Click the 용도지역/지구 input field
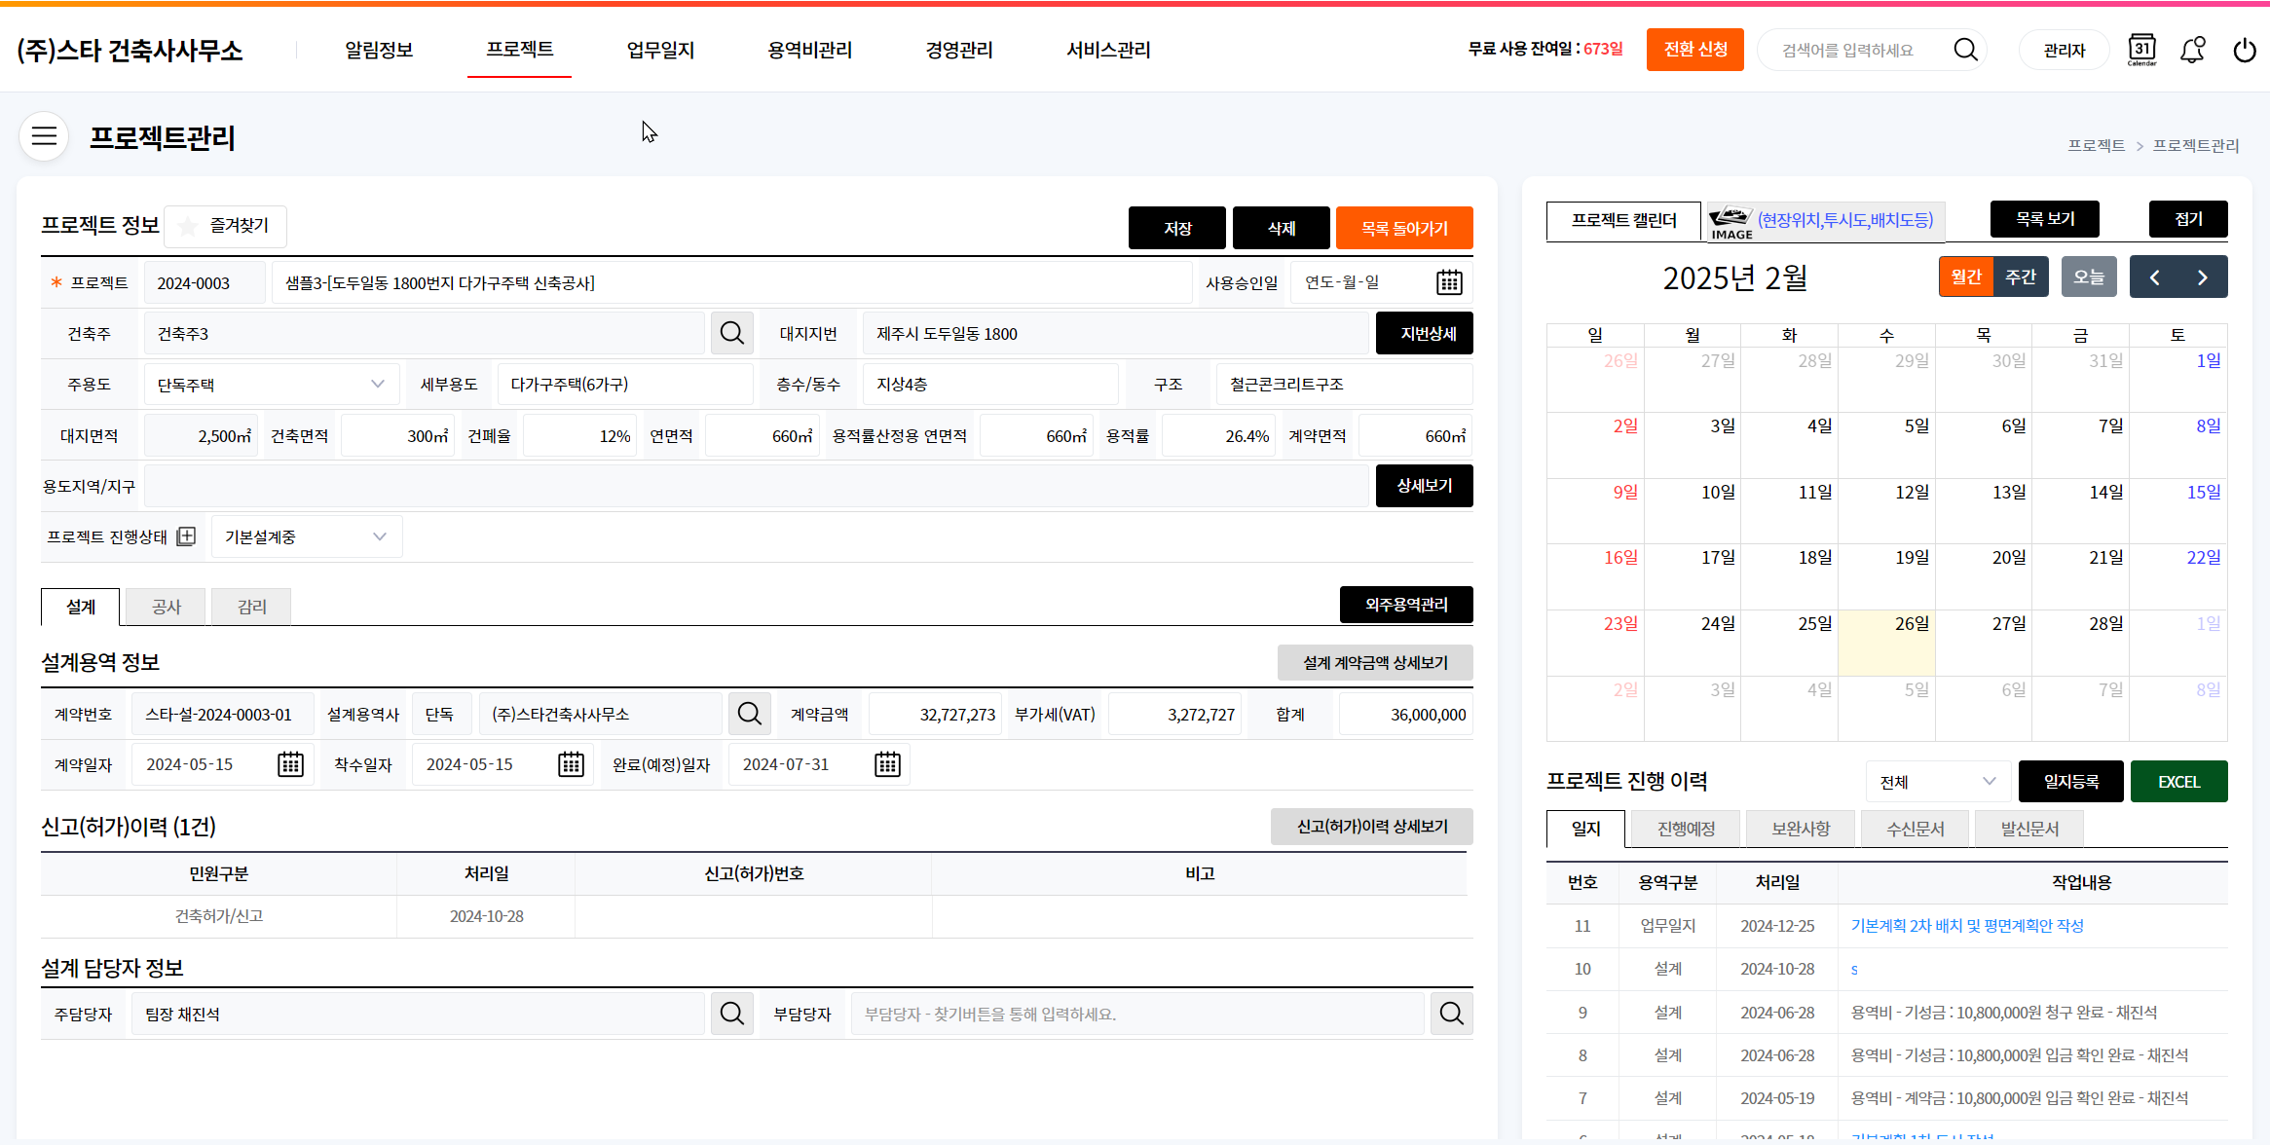2270x1145 pixels. (x=756, y=486)
